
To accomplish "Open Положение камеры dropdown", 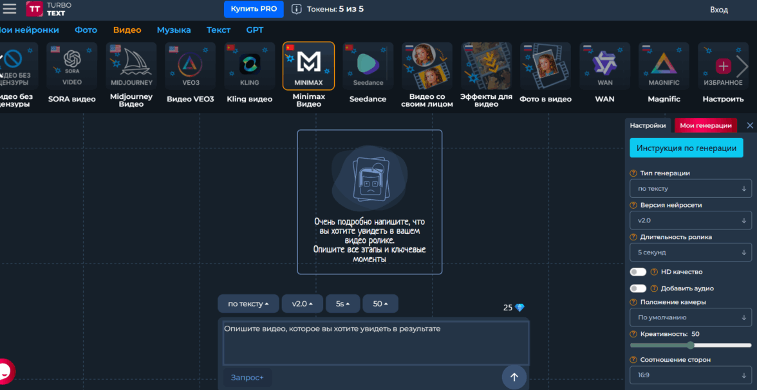I will tap(690, 317).
